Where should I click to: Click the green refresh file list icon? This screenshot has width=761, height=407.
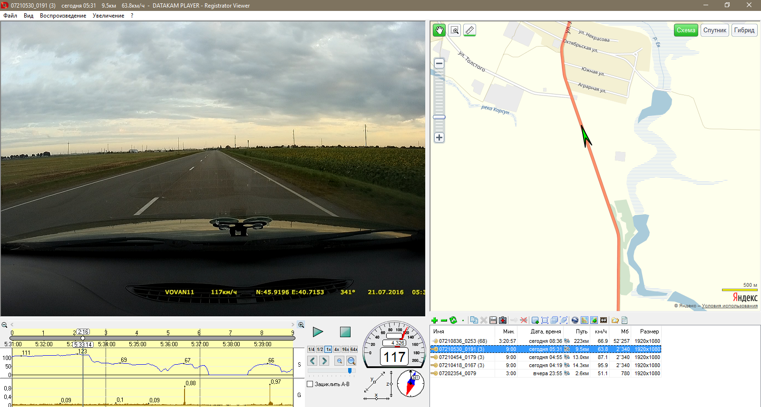[x=453, y=321]
